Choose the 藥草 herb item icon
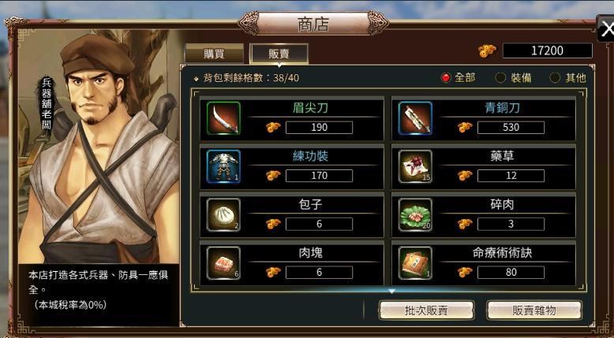Image resolution: width=614 pixels, height=338 pixels. 415,166
